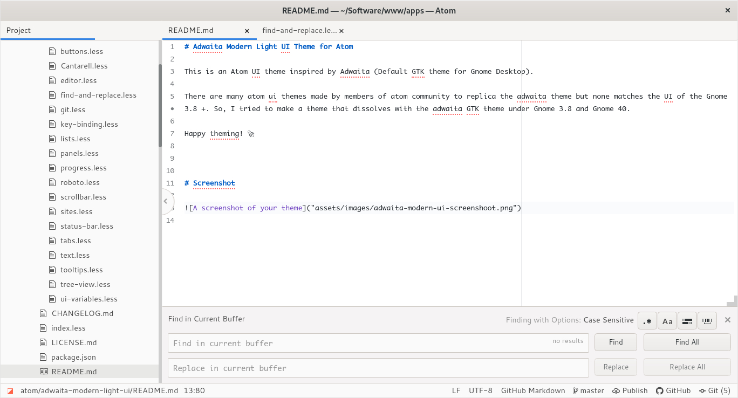Toggle case sensitive Aa button
Screen dimensions: 738x398
pos(667,320)
